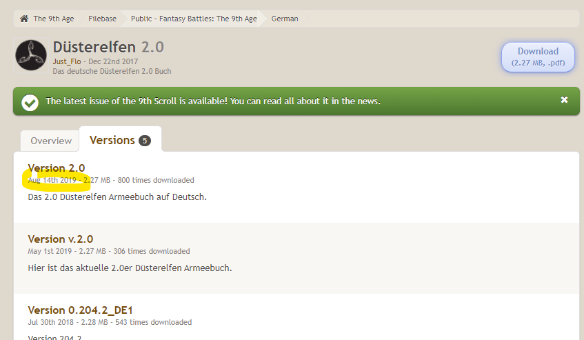Open the 9th Scroll news announcement text
Image resolution: width=584 pixels, height=340 pixels.
coord(213,101)
